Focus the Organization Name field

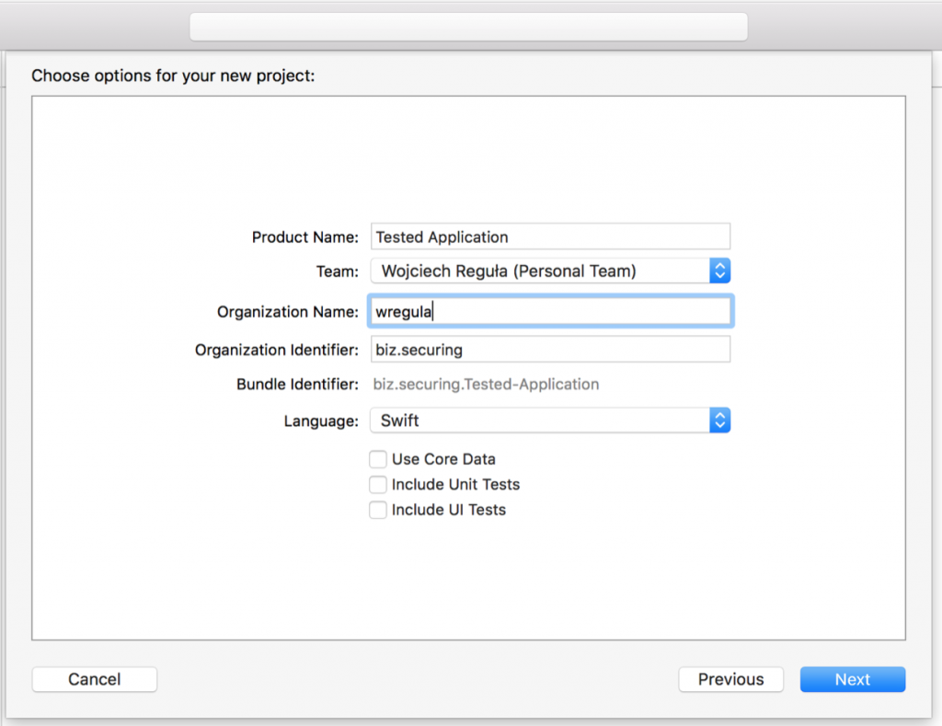click(x=550, y=311)
